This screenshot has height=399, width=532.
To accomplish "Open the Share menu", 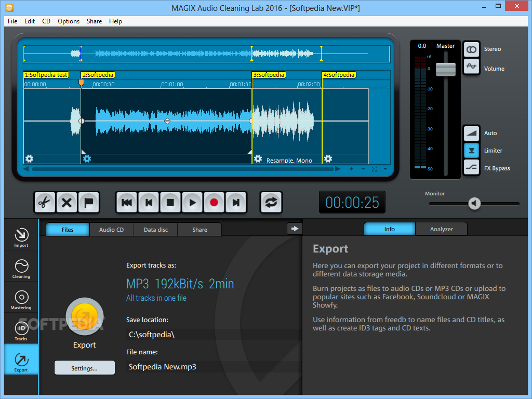I will pos(95,21).
